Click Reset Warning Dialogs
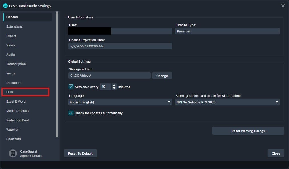This screenshot has width=289, height=169. coord(248,131)
